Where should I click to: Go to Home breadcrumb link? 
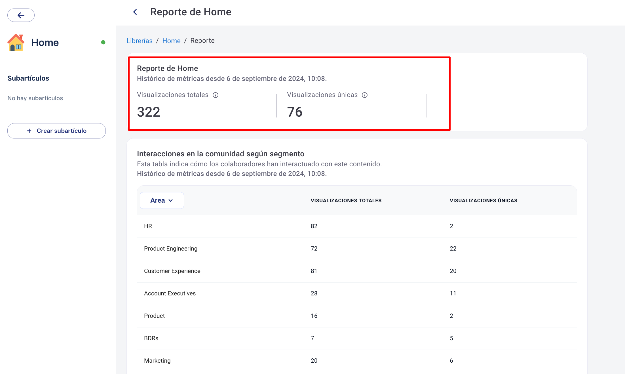pyautogui.click(x=171, y=41)
